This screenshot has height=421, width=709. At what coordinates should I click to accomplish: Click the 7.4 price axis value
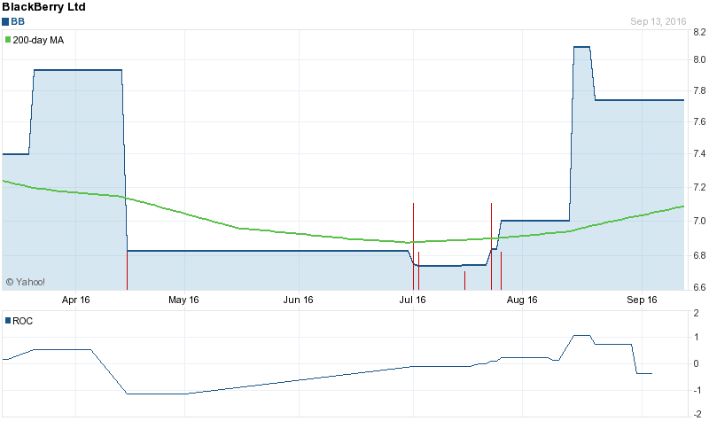point(699,153)
